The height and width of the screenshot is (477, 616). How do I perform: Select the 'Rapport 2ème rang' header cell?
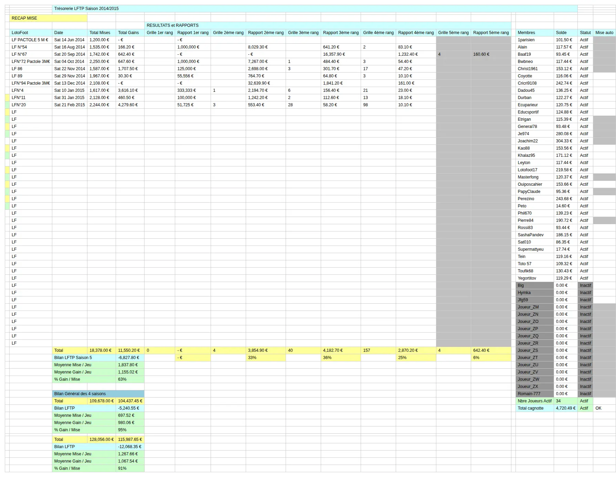point(266,33)
